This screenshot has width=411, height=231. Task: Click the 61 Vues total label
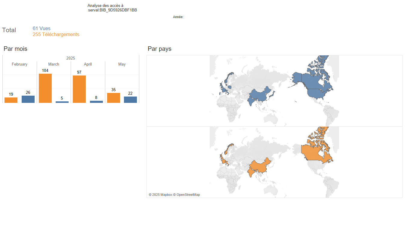click(x=42, y=28)
